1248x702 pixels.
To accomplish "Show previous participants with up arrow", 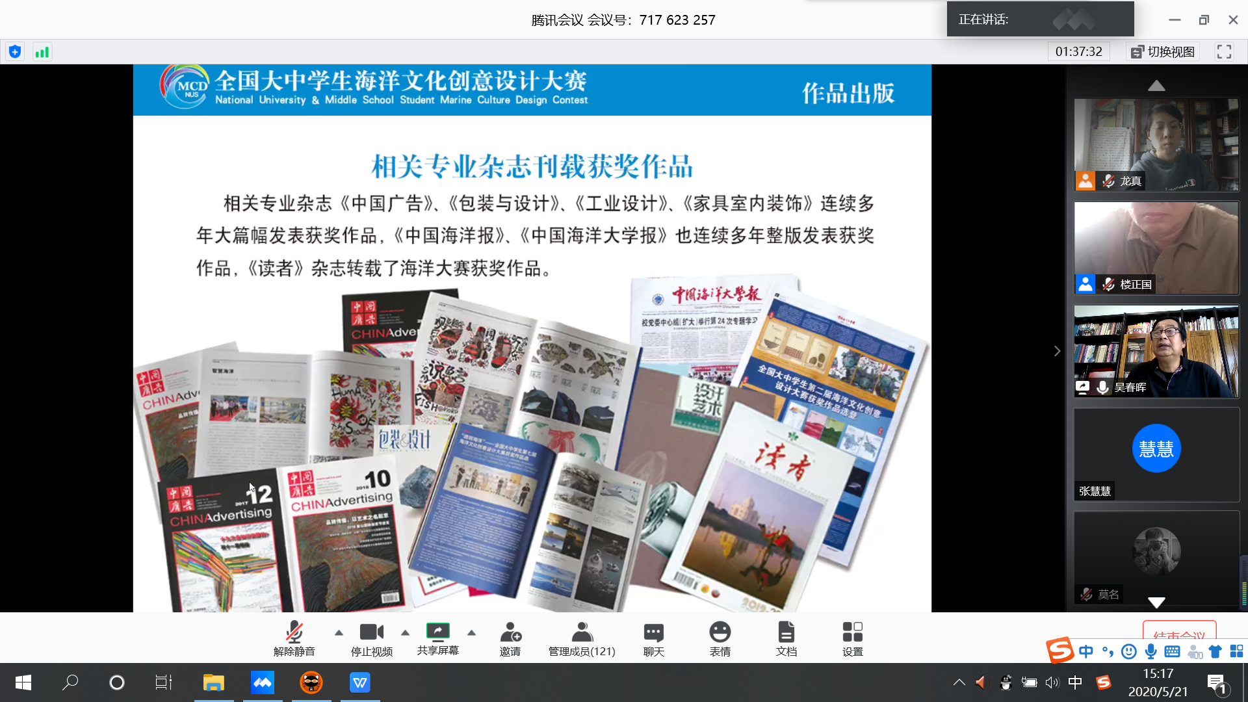I will click(1156, 85).
